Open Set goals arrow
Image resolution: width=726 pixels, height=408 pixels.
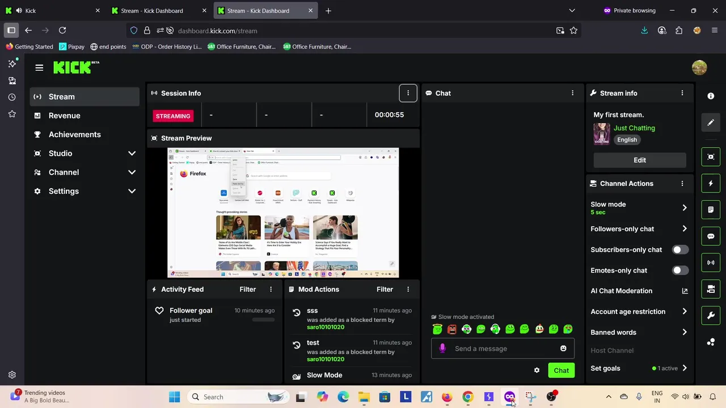[x=685, y=368]
